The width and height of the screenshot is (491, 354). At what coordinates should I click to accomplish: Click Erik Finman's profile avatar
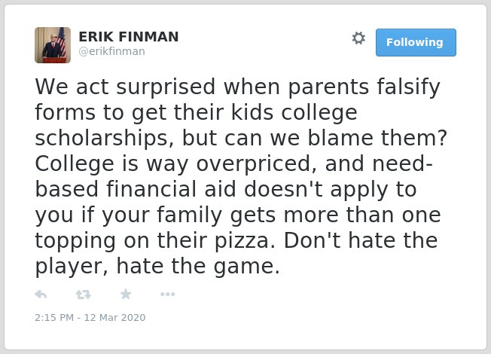[53, 45]
